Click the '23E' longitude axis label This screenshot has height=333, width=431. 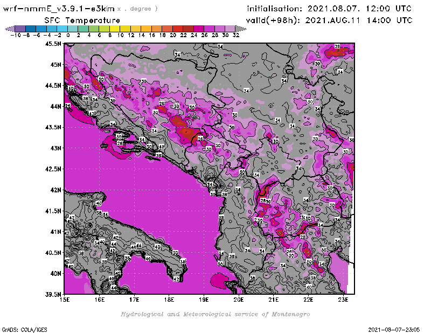[x=343, y=300]
